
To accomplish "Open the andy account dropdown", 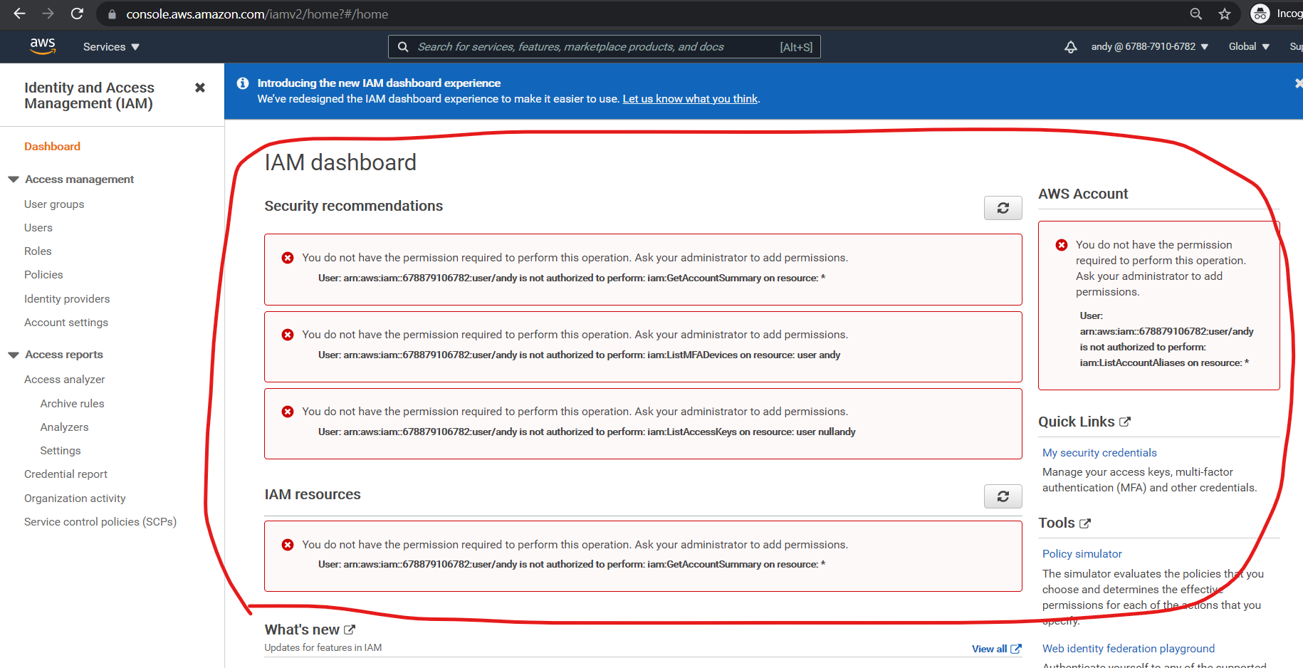I will point(1149,47).
